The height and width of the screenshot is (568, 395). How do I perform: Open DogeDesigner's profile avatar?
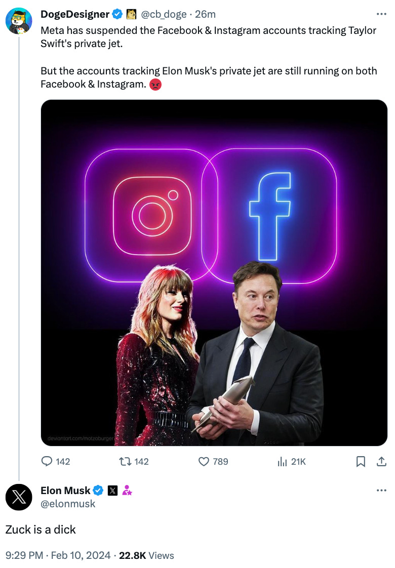pyautogui.click(x=19, y=21)
